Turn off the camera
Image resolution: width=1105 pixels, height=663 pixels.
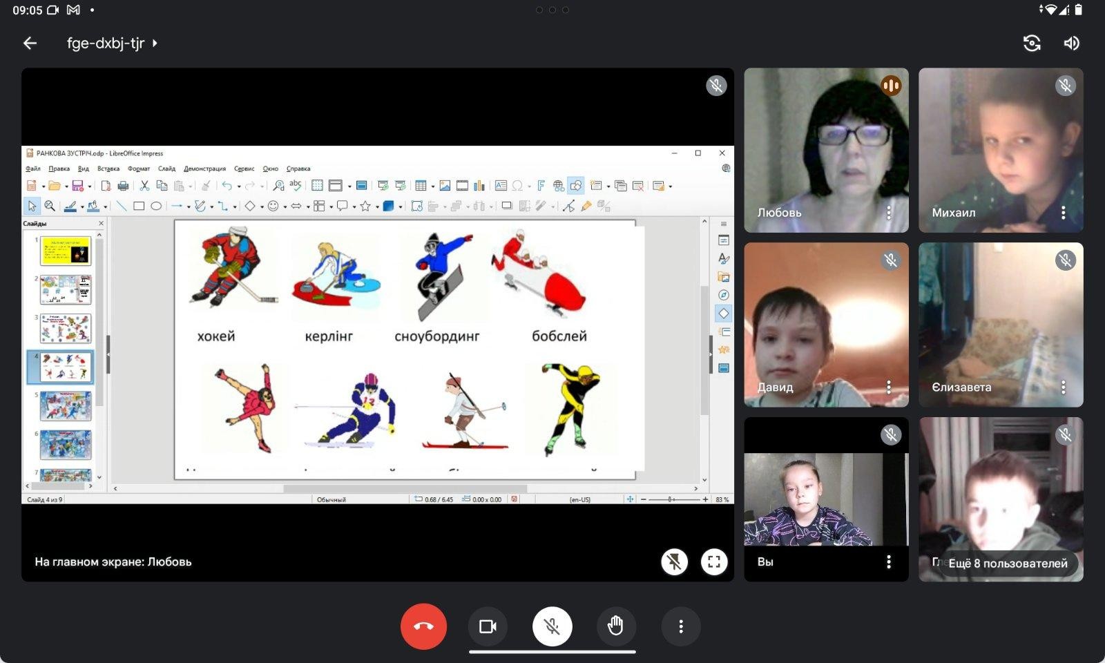488,626
